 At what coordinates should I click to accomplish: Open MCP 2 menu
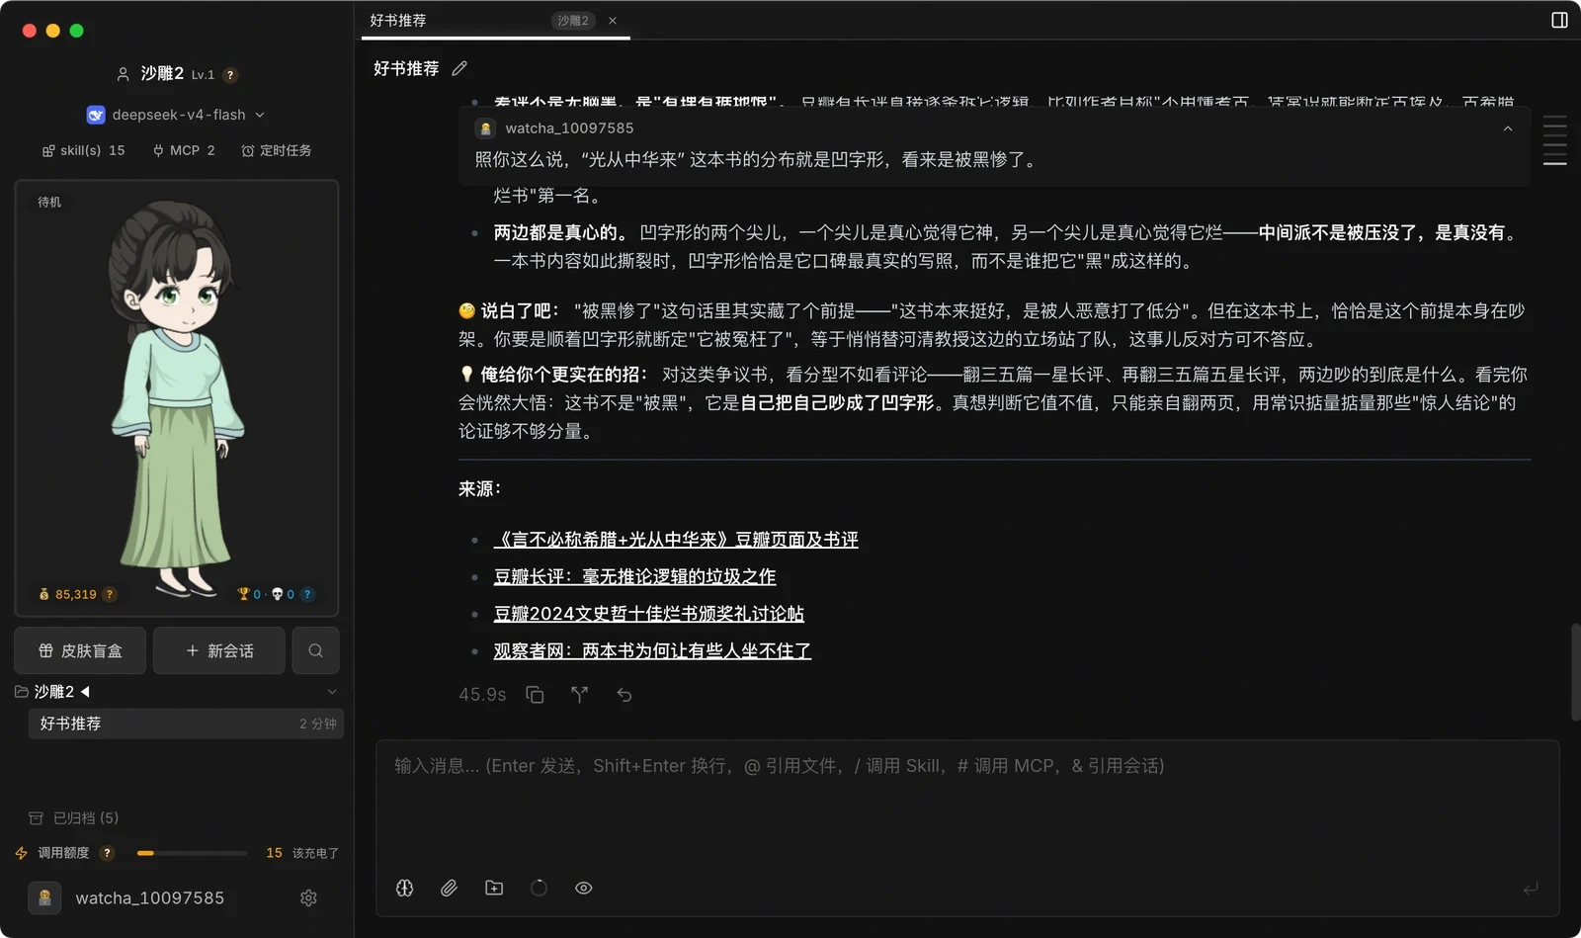[184, 150]
